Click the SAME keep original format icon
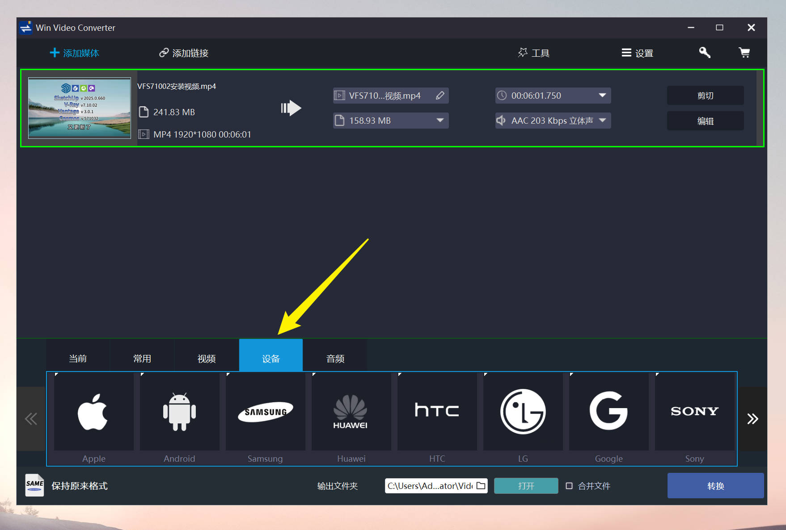 (34, 485)
